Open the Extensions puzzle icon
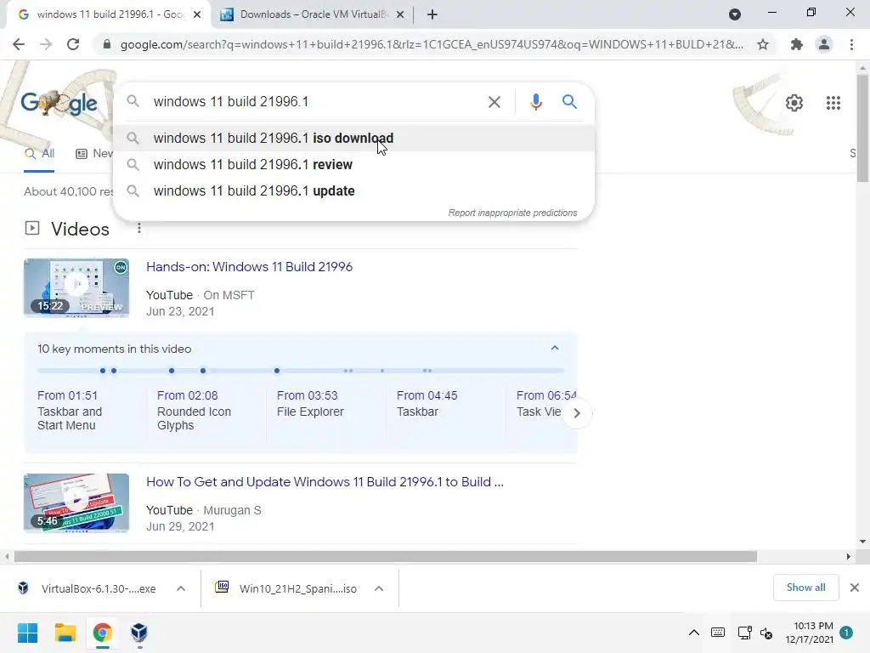The height and width of the screenshot is (653, 870). tap(796, 44)
